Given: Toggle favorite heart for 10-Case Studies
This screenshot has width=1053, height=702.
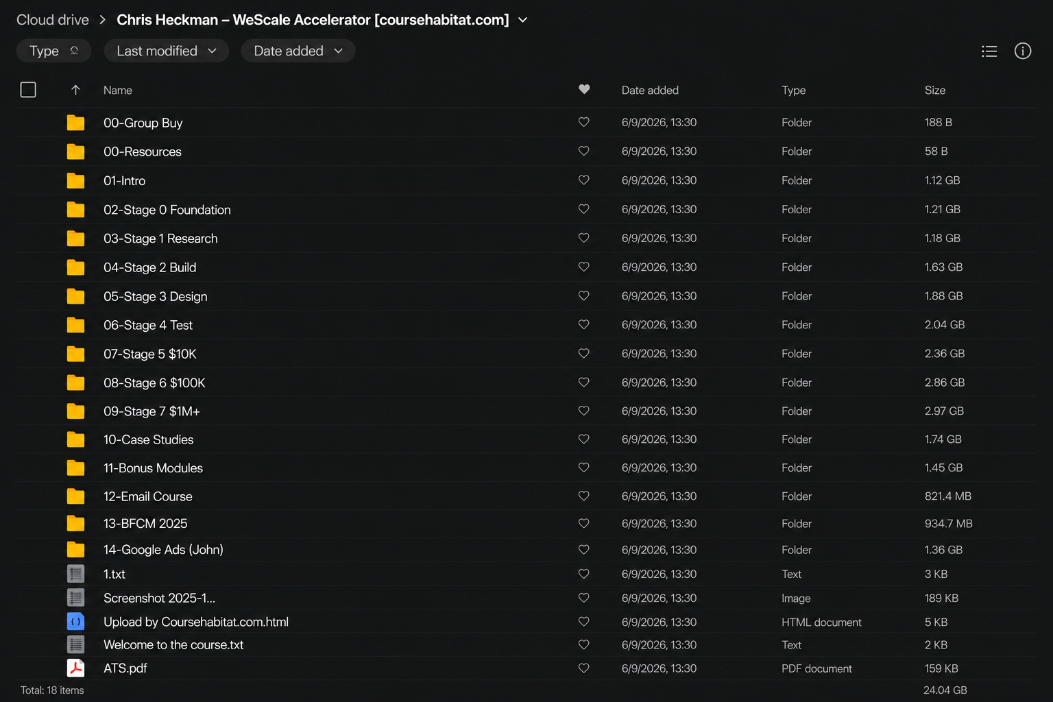Looking at the screenshot, I should click(x=584, y=439).
